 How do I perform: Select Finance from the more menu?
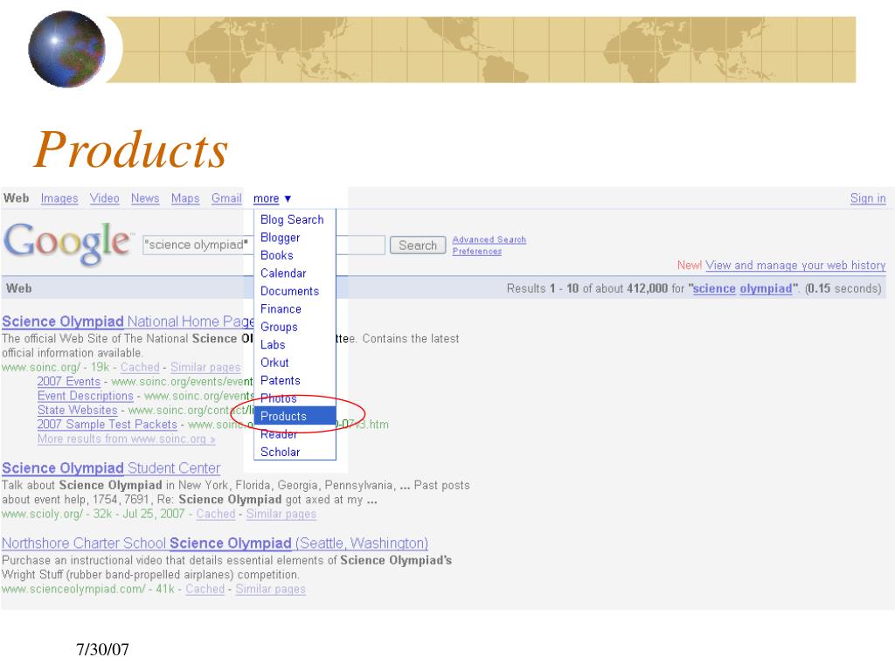281,308
